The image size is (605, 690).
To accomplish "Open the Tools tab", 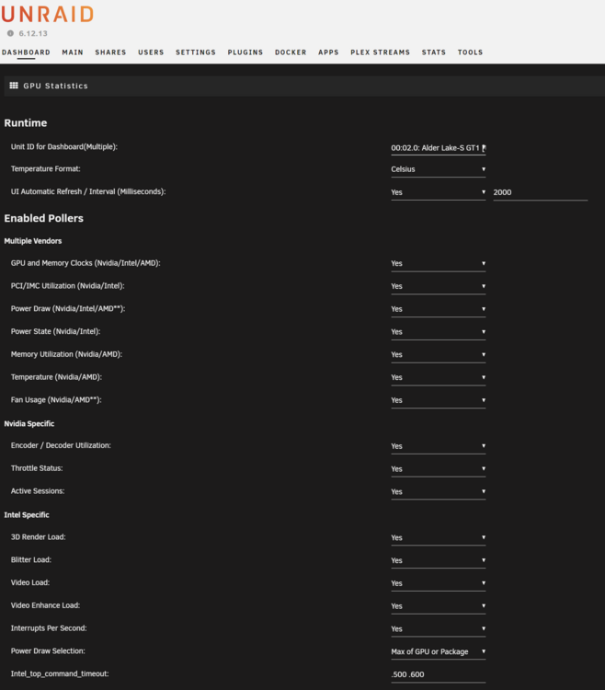I will [x=470, y=52].
